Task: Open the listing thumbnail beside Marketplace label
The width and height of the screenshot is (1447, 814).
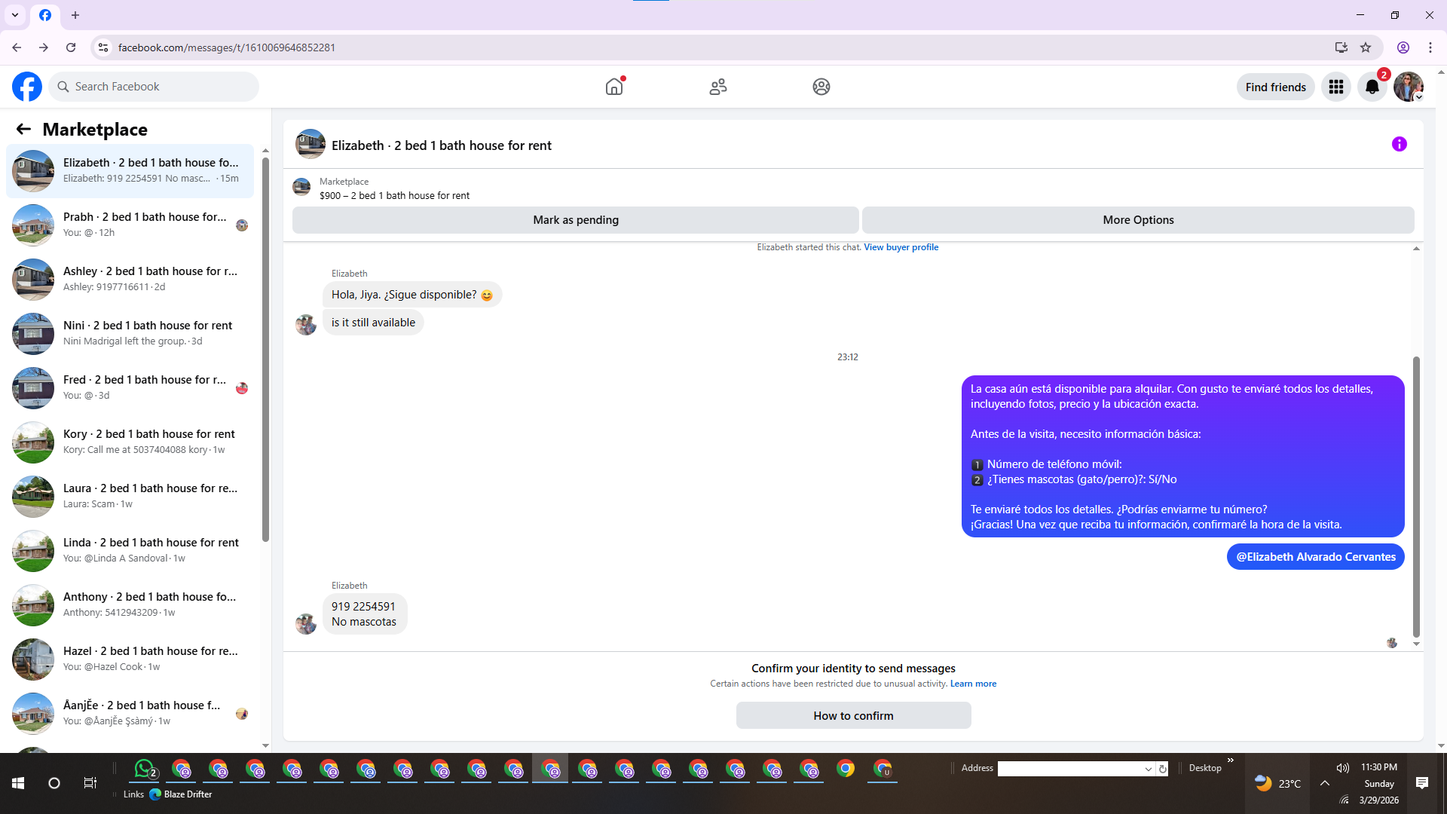Action: 301,187
